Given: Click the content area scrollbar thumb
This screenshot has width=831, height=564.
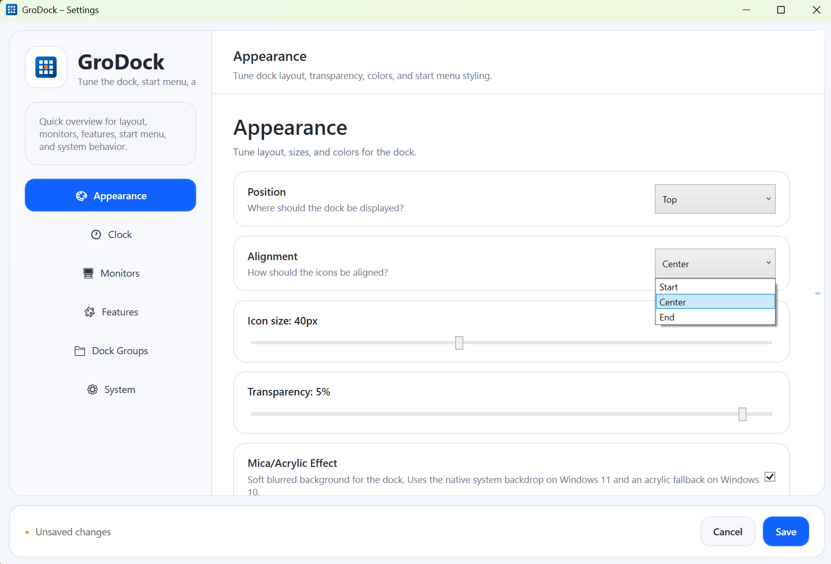Looking at the screenshot, I should [818, 293].
